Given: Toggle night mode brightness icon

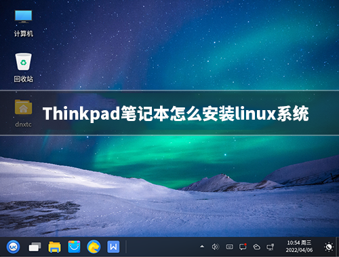Looking at the screenshot, I should tap(329, 247).
